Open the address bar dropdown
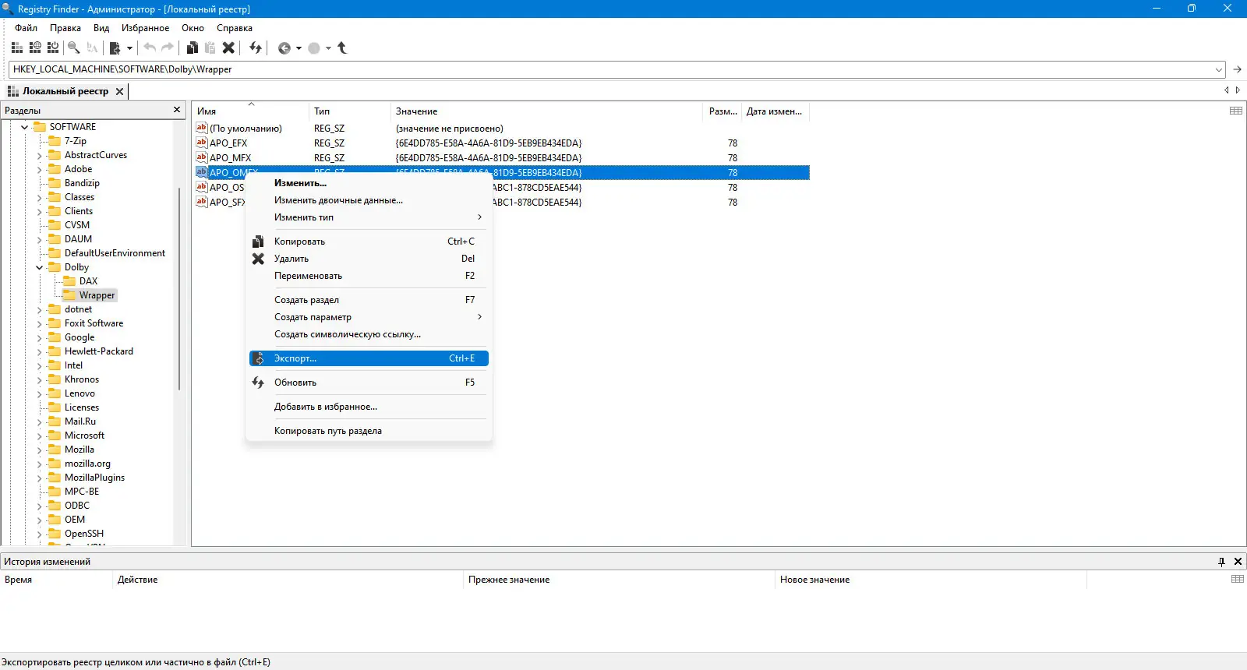1247x670 pixels. click(x=1219, y=69)
